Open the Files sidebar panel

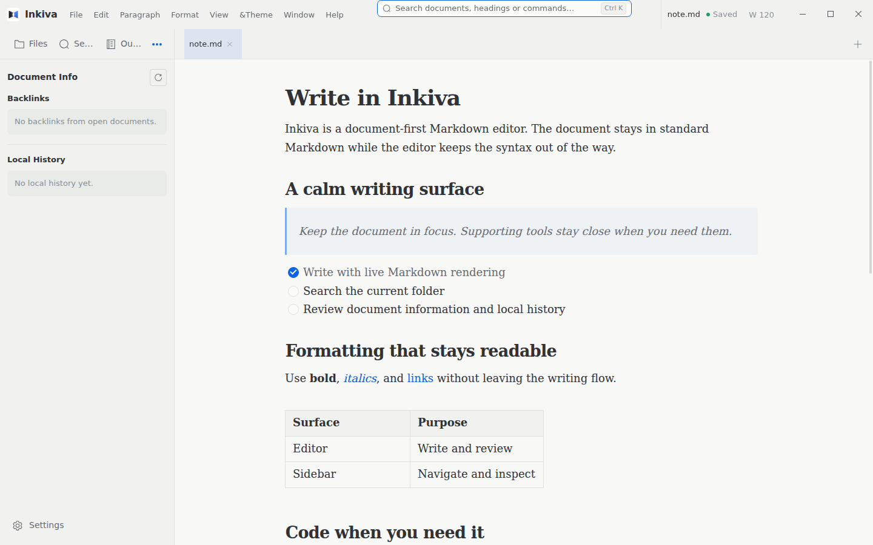tap(31, 44)
